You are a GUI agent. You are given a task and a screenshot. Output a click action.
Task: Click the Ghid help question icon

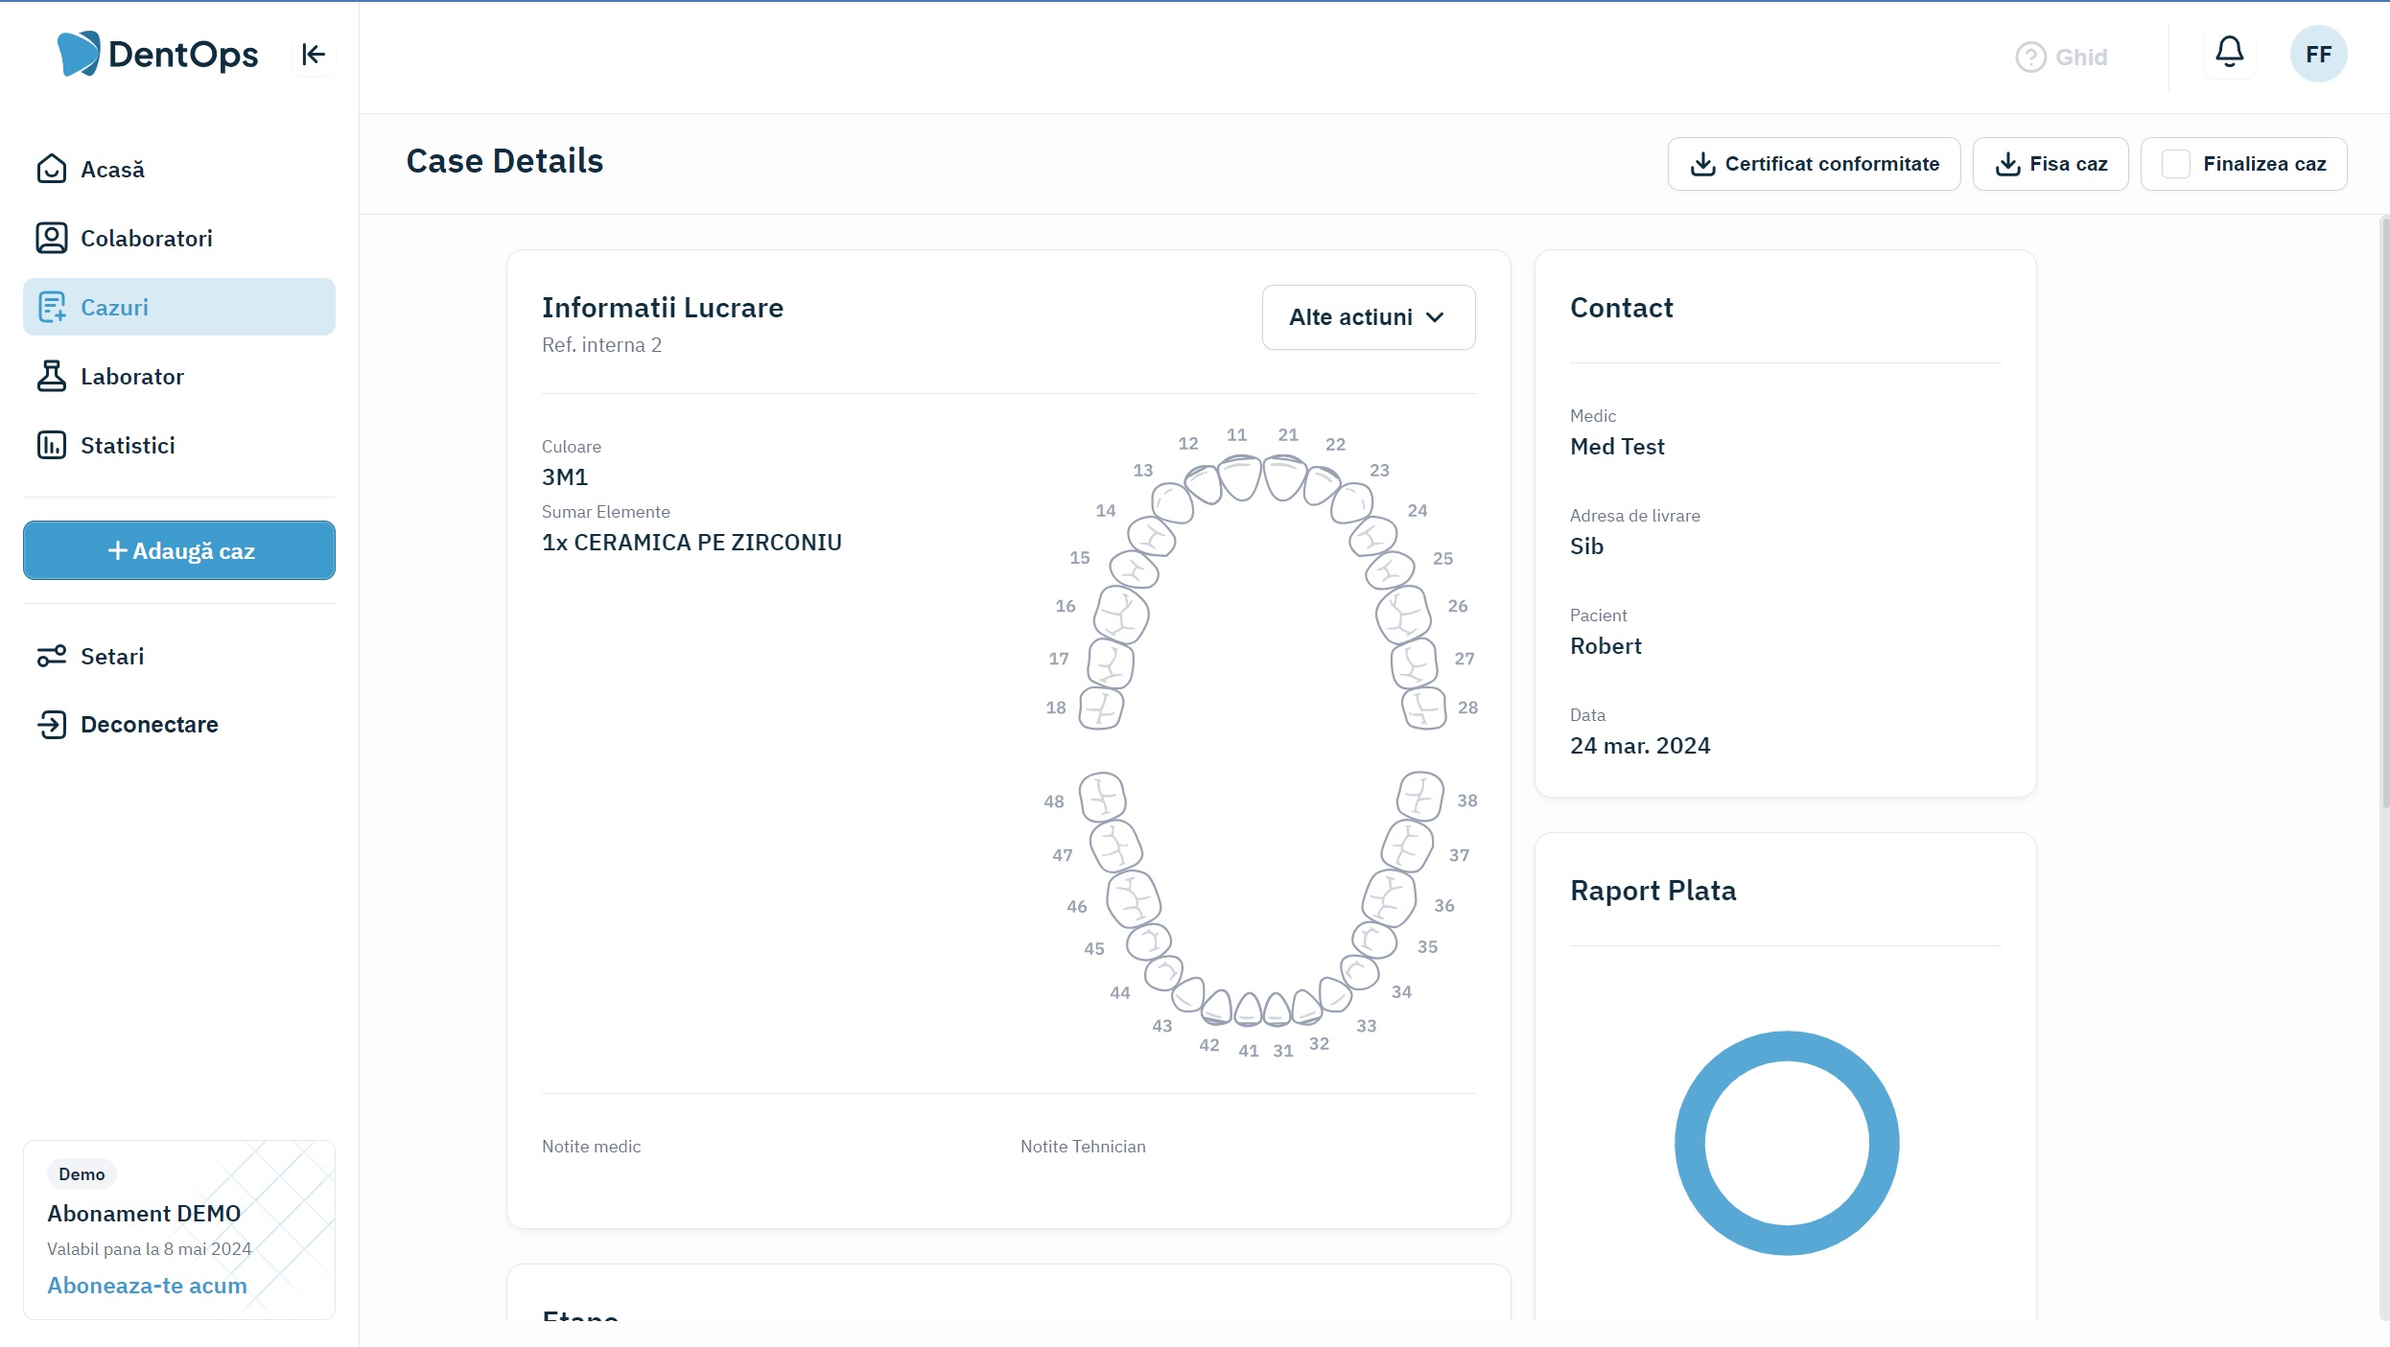click(x=2030, y=58)
